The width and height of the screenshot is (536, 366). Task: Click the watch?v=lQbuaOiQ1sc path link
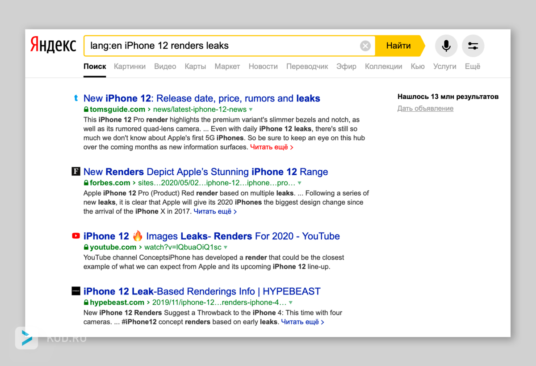pyautogui.click(x=183, y=247)
